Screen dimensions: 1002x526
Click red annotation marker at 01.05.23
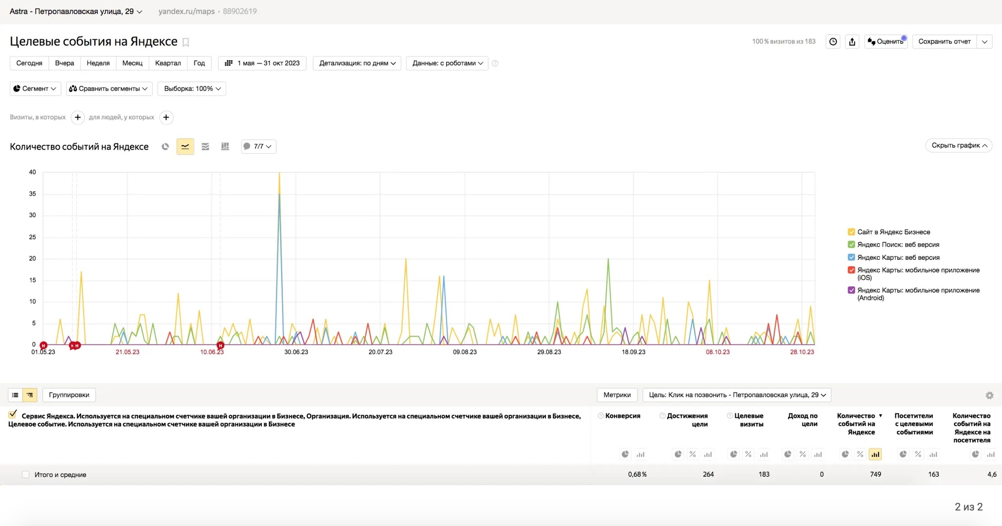click(x=43, y=345)
